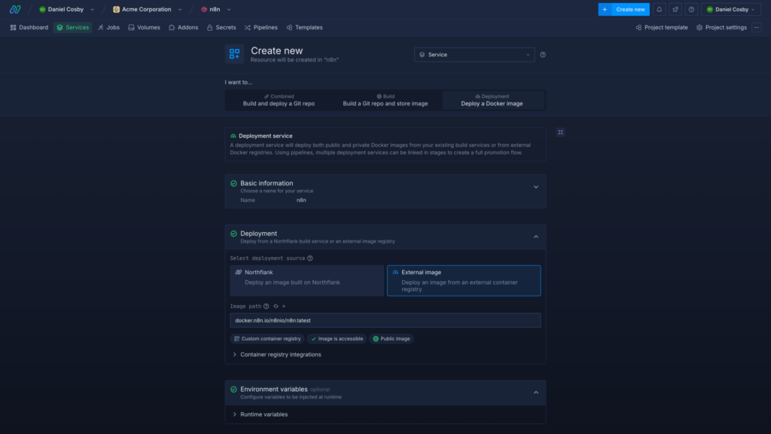
Task: Click help icon beside resource type dropdown
Action: click(543, 54)
